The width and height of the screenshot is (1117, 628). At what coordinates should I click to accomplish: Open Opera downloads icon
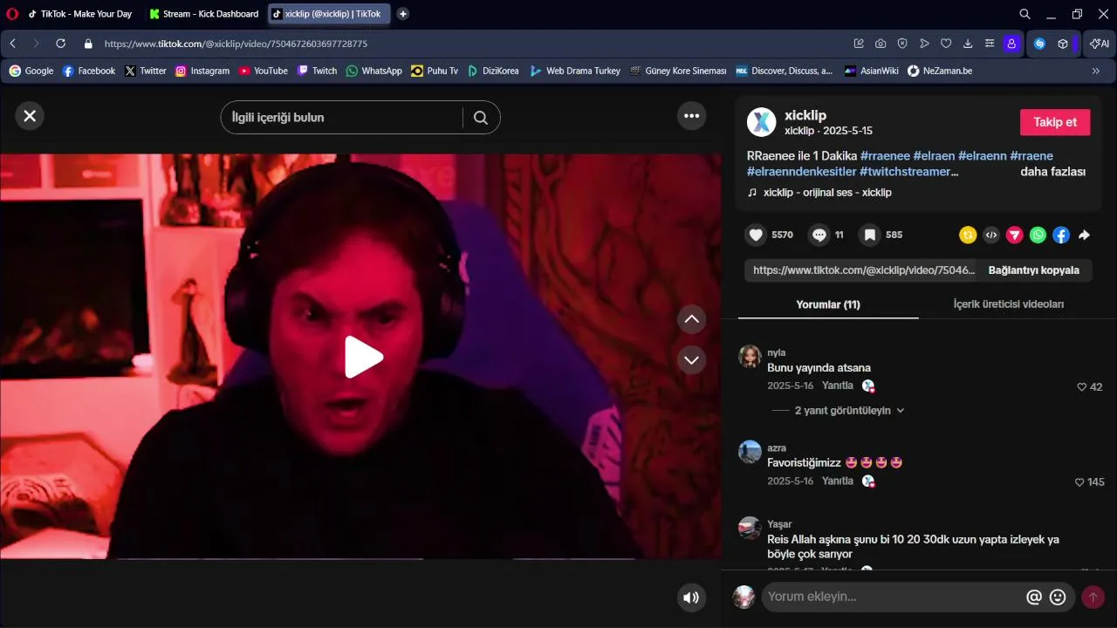(968, 44)
